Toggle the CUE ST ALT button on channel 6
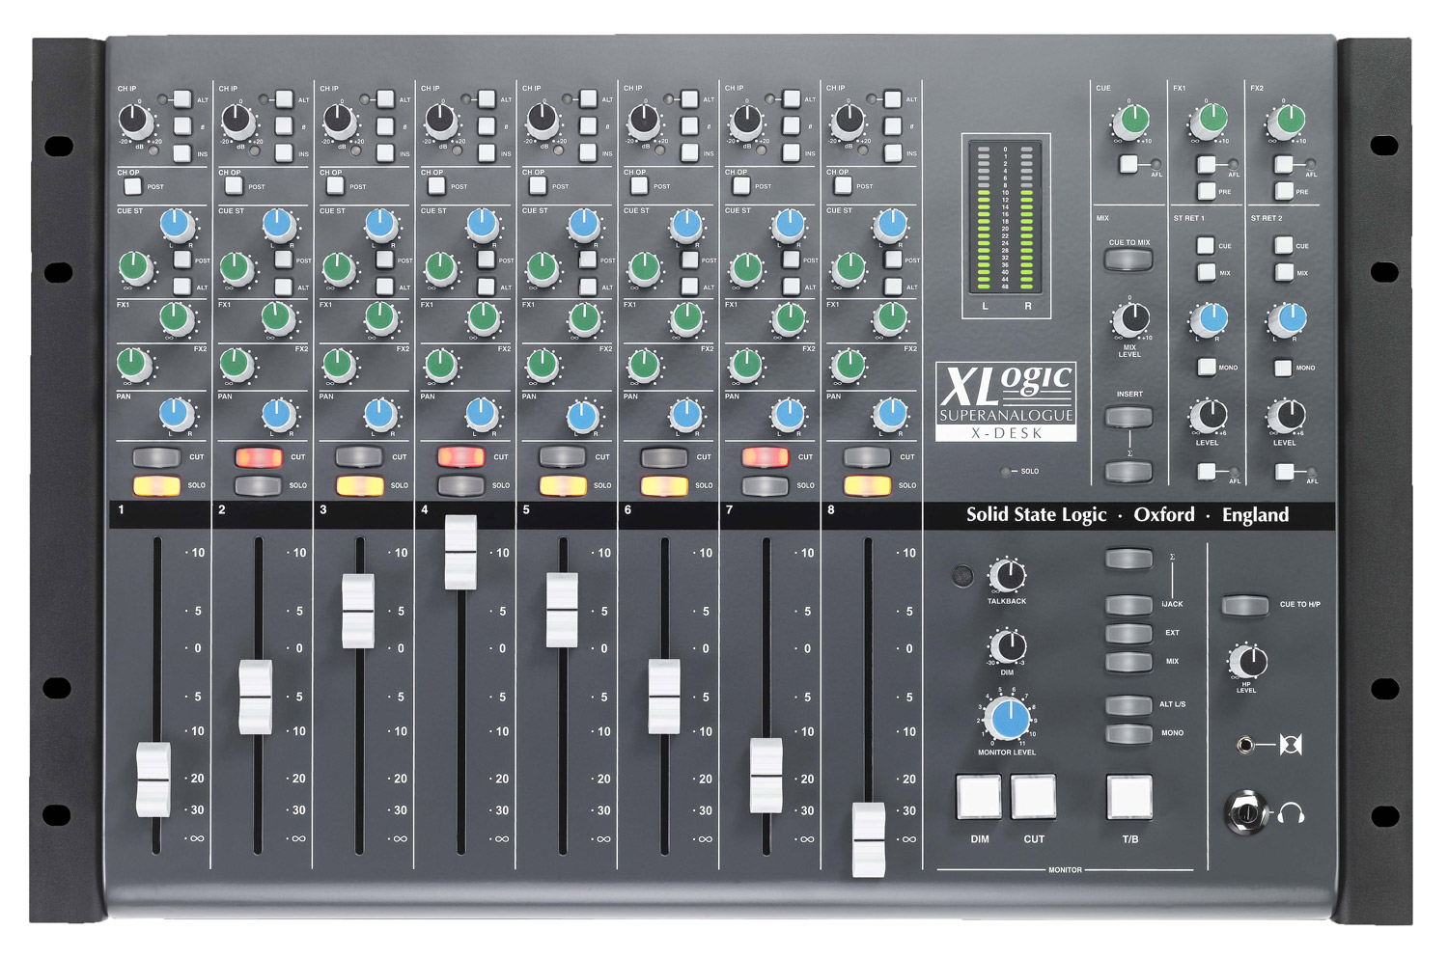The height and width of the screenshot is (958, 1448). (689, 287)
